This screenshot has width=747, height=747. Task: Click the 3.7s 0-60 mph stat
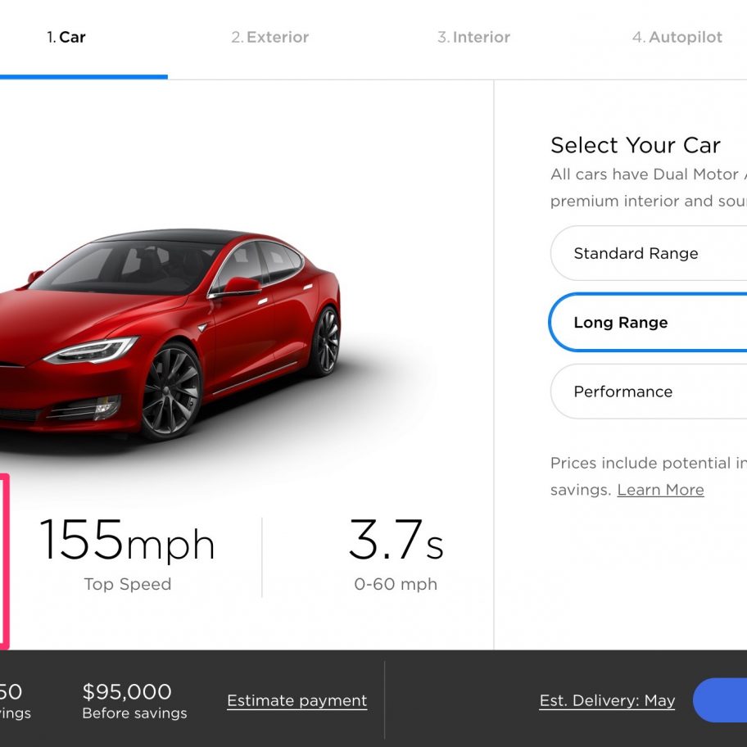[x=396, y=555]
